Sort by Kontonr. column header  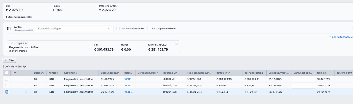54,73
